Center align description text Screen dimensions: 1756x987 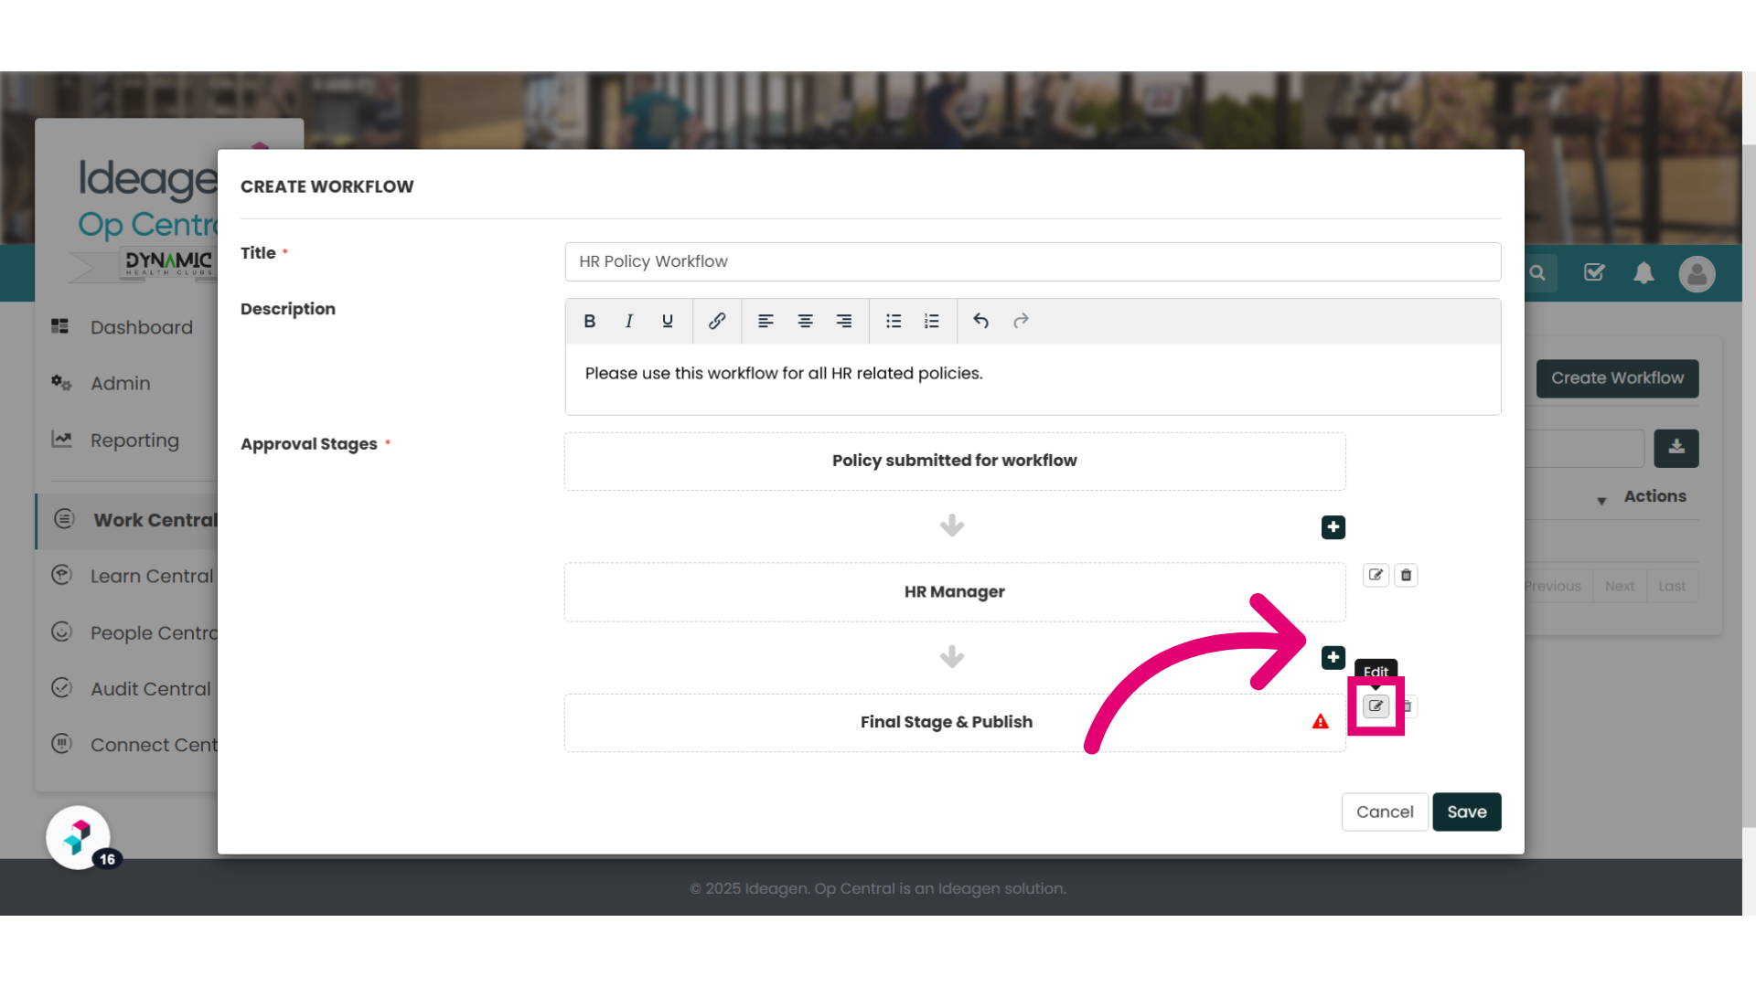805,321
